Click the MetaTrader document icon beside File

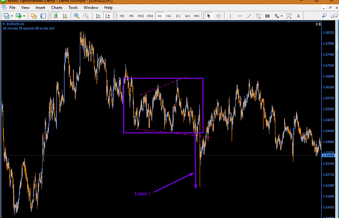(x=4, y=8)
